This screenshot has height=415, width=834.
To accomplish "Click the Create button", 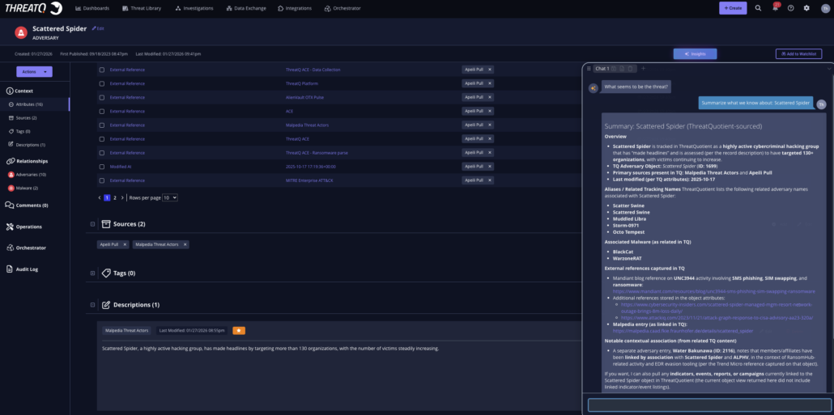I will click(733, 8).
